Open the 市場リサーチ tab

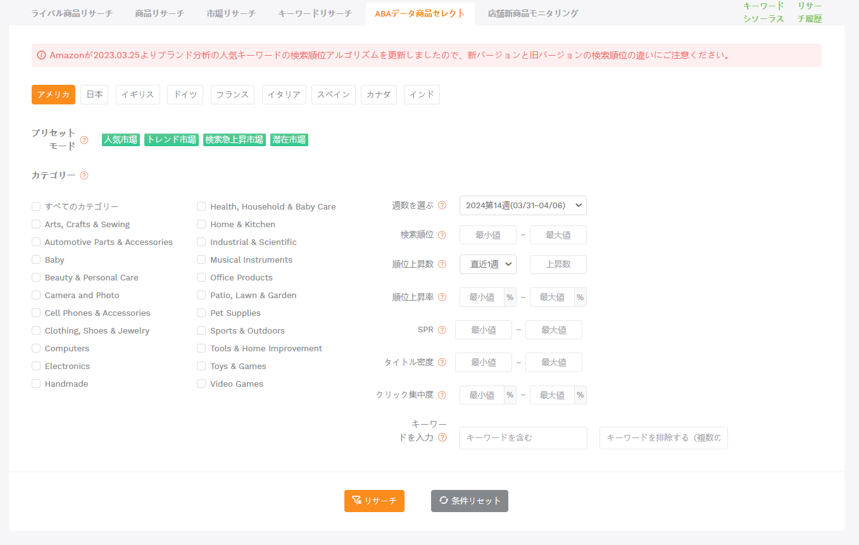(x=231, y=13)
